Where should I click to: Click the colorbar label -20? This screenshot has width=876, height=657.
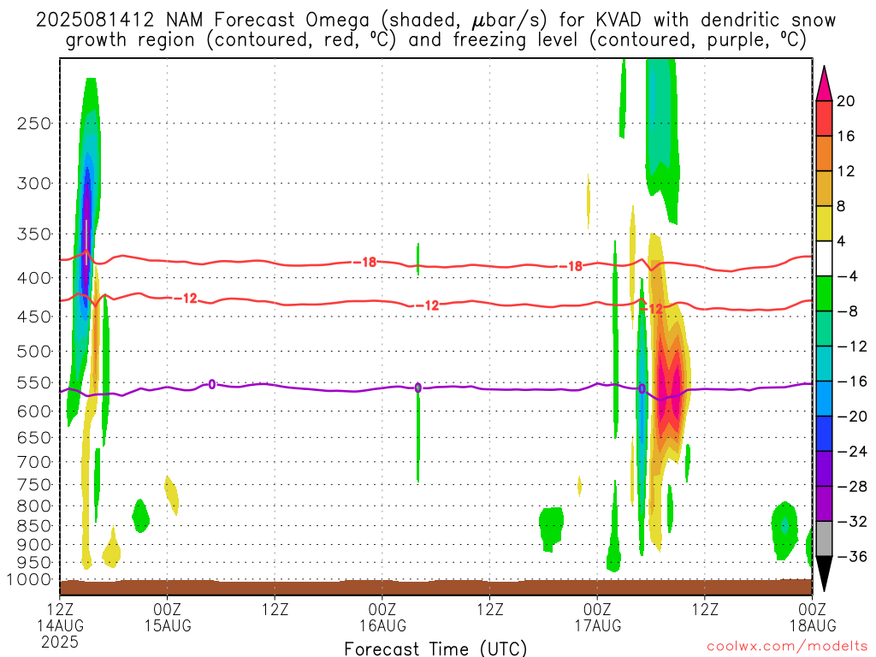(x=852, y=417)
